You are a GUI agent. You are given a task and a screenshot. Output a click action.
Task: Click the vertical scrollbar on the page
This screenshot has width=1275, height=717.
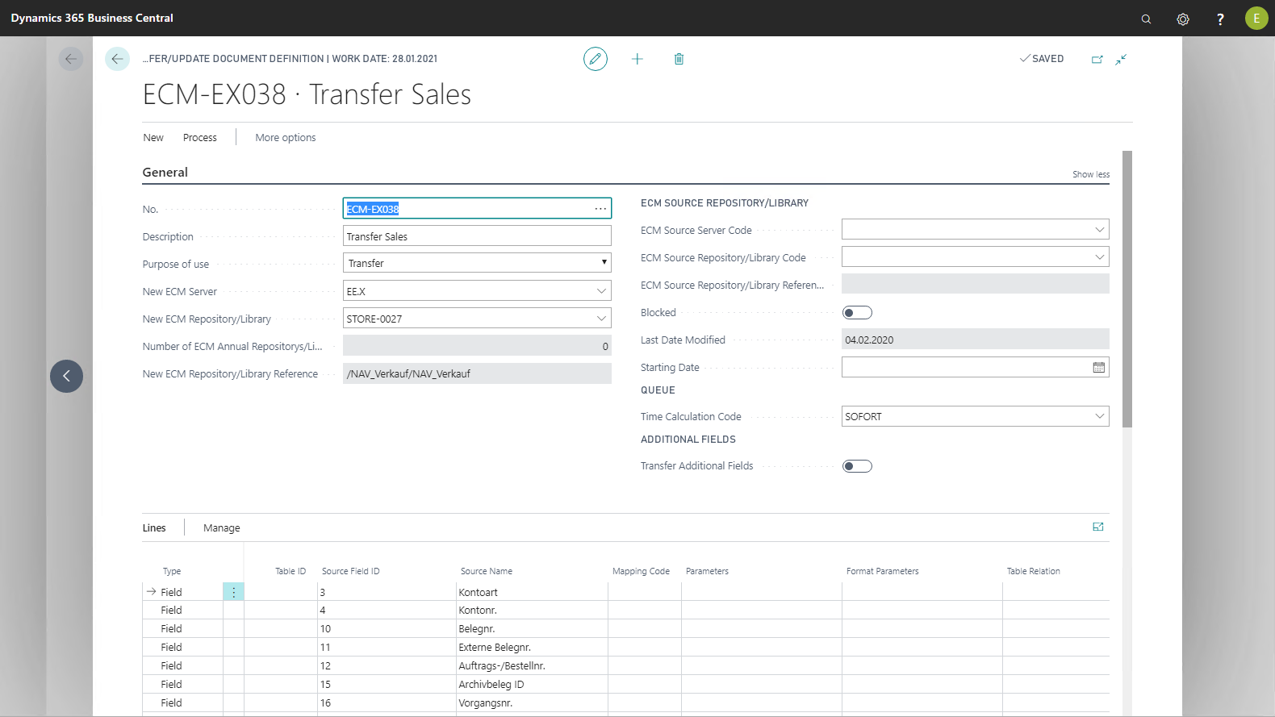1127,289
